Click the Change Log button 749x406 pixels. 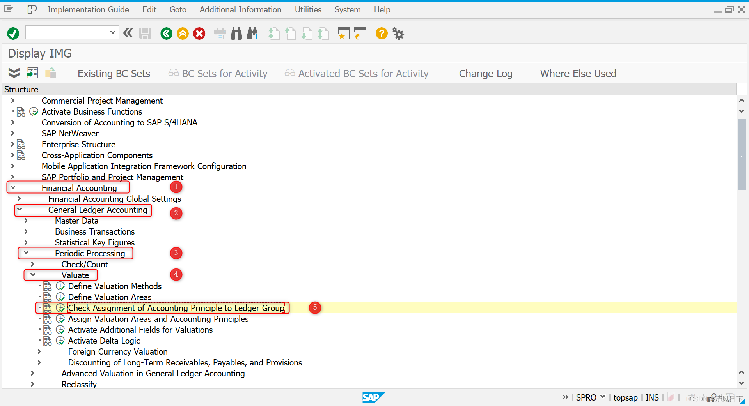click(x=486, y=74)
